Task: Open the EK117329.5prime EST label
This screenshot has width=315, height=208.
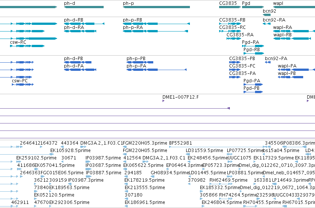Action: (x=274, y=158)
